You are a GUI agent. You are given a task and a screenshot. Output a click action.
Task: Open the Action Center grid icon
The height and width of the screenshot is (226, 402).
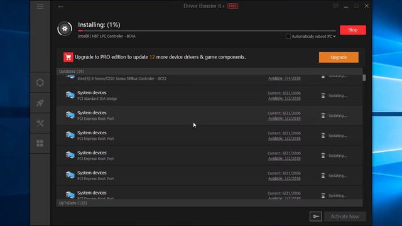tap(40, 143)
